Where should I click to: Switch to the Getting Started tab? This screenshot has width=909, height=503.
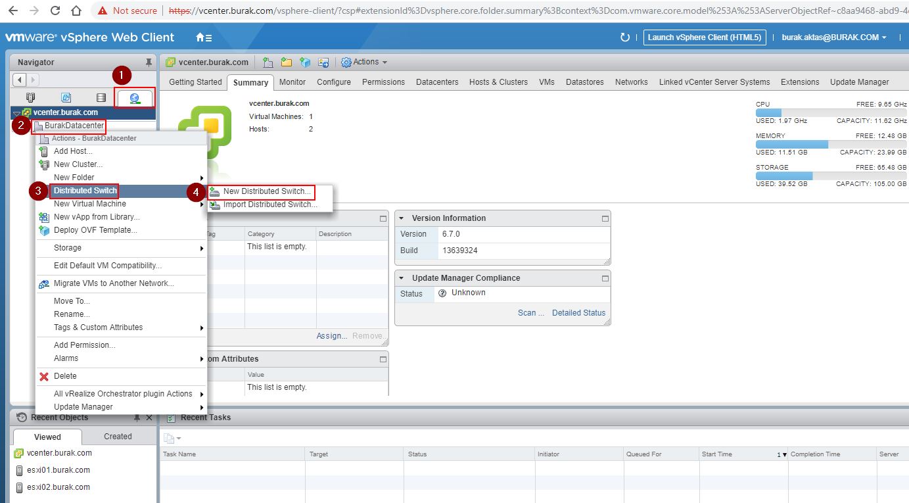point(195,82)
